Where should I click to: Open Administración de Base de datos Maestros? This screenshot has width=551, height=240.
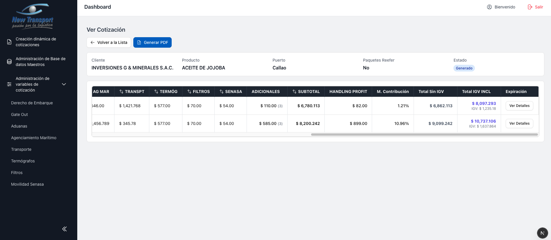40,62
